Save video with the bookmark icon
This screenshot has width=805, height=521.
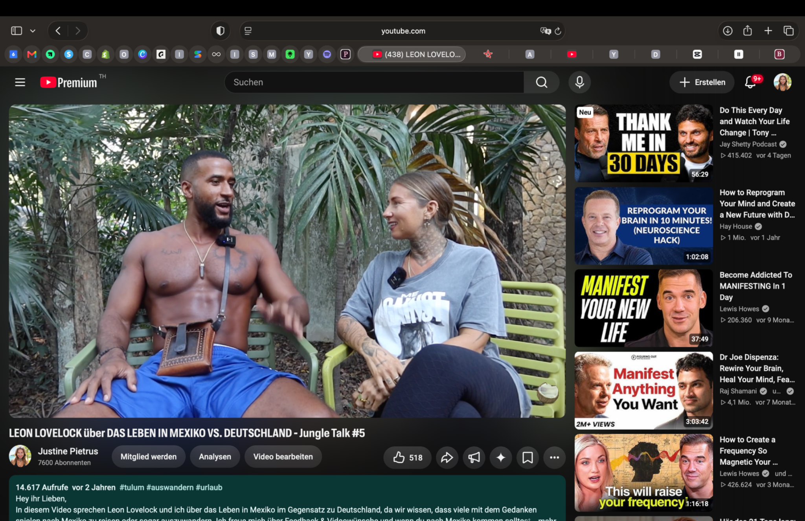pyautogui.click(x=527, y=457)
